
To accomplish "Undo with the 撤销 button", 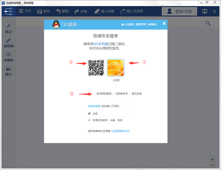I will 62,11.
